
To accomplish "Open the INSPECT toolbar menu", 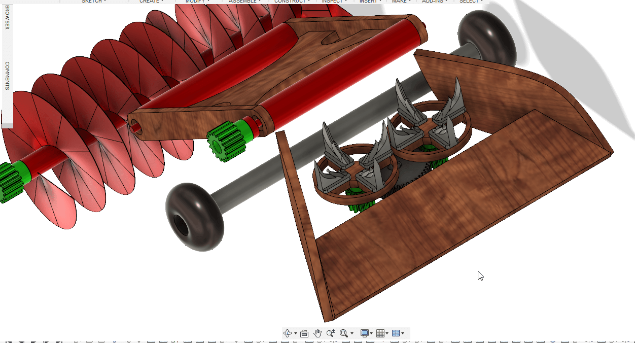I will click(x=335, y=2).
